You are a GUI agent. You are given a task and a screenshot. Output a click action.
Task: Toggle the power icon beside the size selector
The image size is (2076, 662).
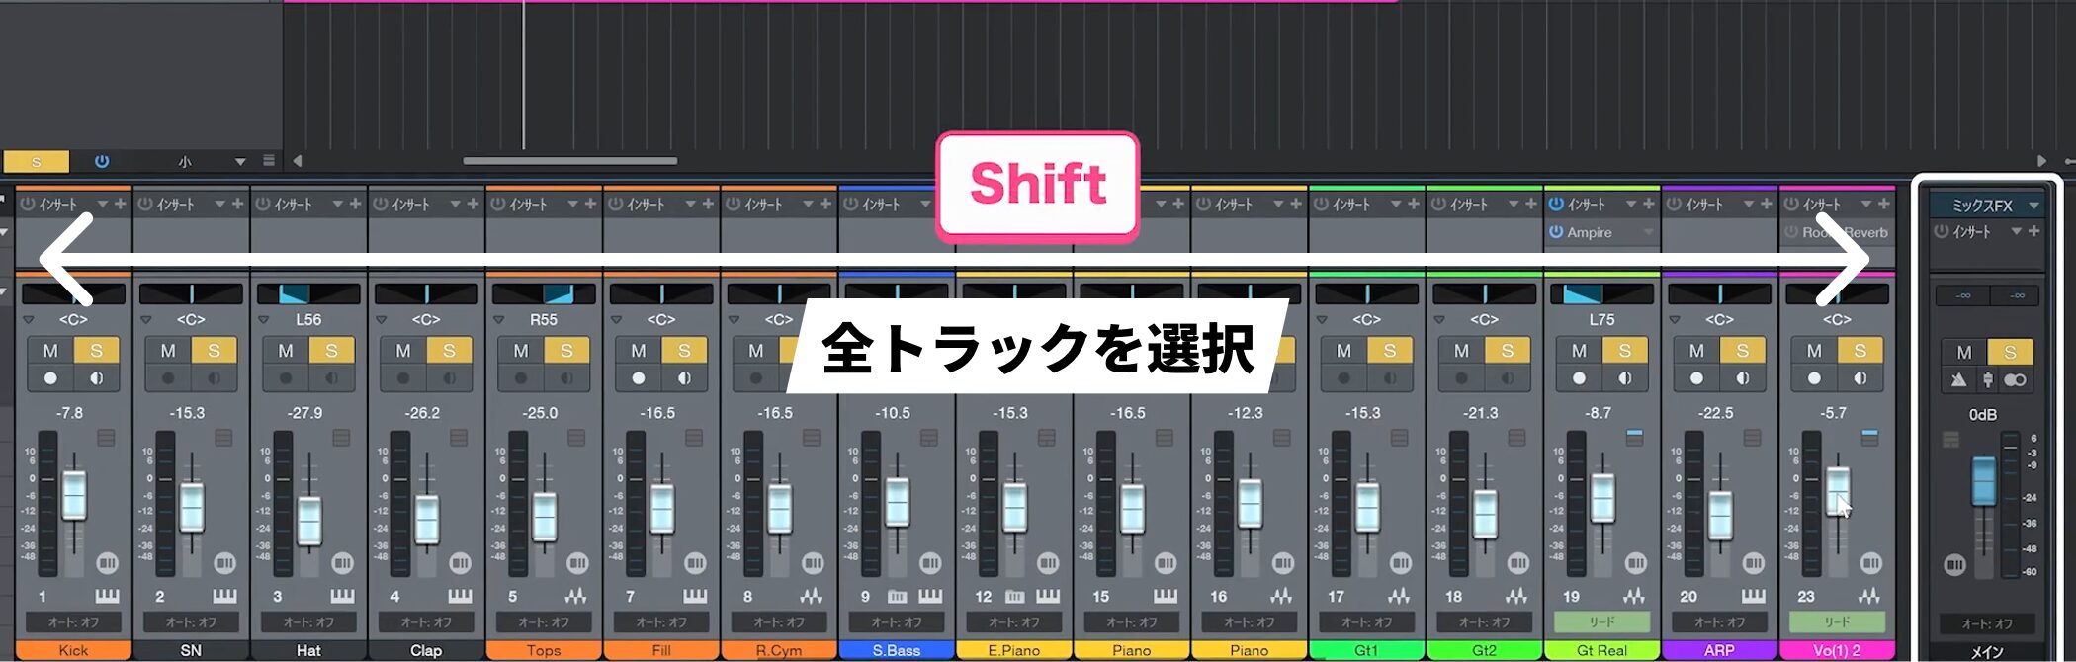pos(102,161)
